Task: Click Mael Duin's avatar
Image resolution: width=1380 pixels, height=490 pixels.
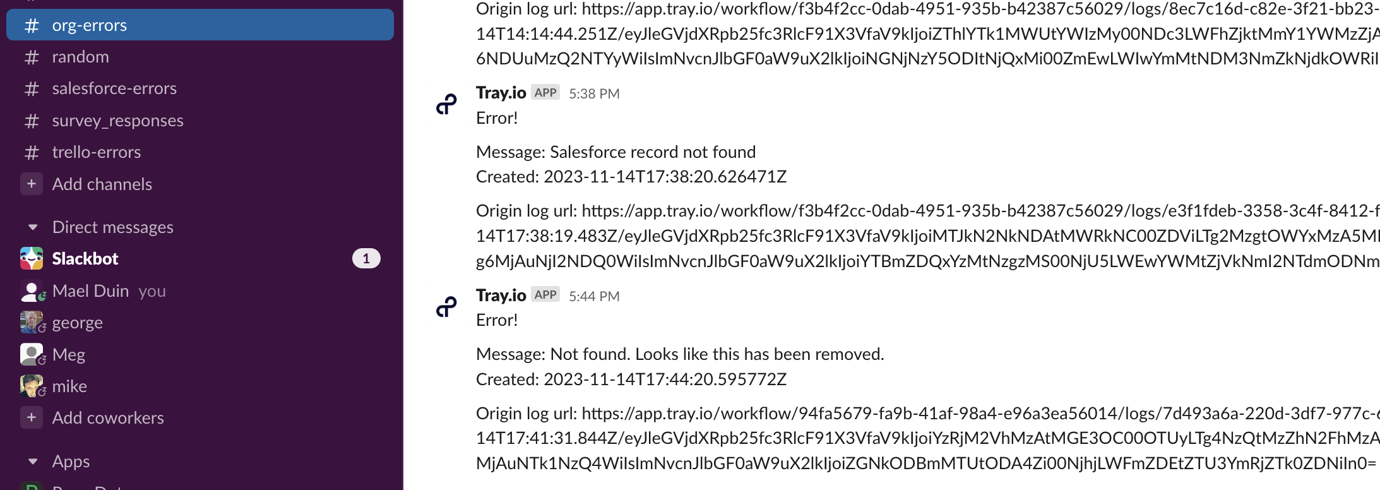Action: (x=32, y=290)
